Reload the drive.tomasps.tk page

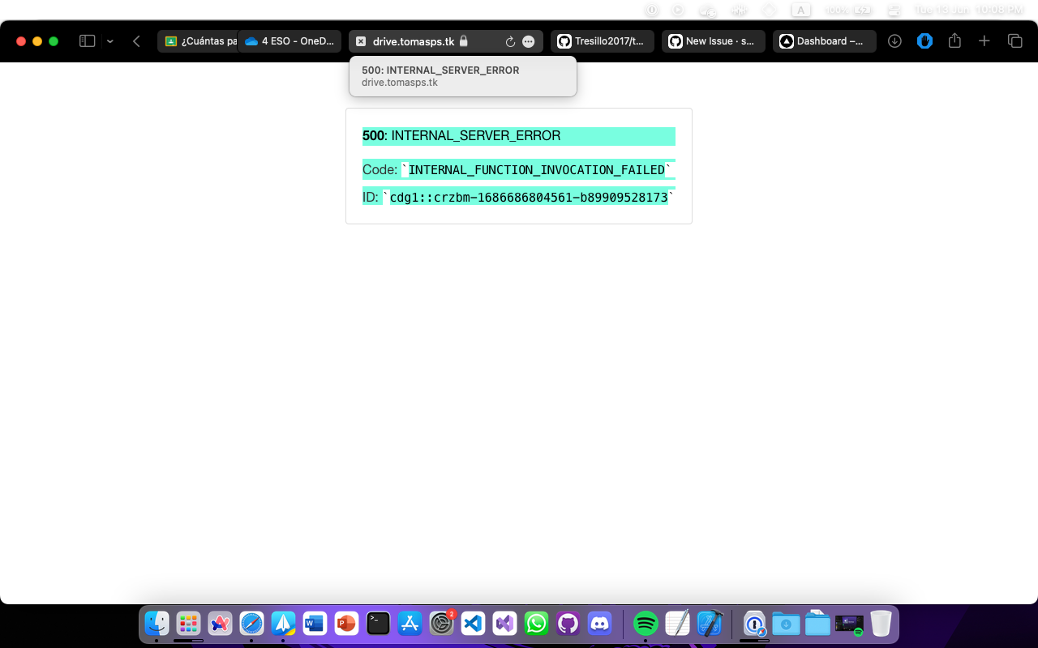tap(509, 40)
